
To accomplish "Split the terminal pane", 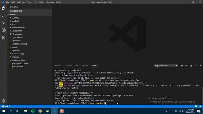I will click(187, 66).
